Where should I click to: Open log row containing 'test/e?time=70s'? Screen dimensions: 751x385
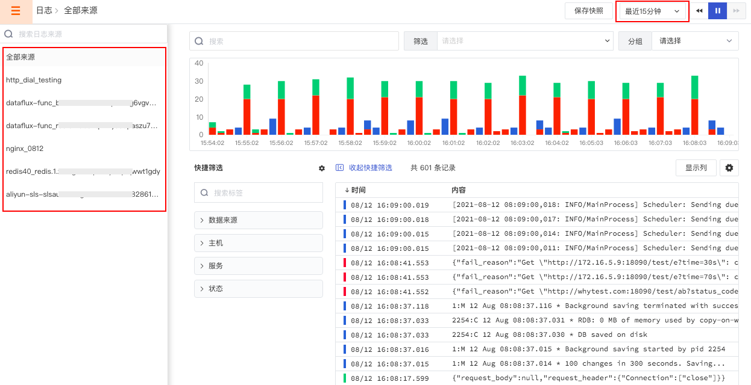click(x=537, y=277)
